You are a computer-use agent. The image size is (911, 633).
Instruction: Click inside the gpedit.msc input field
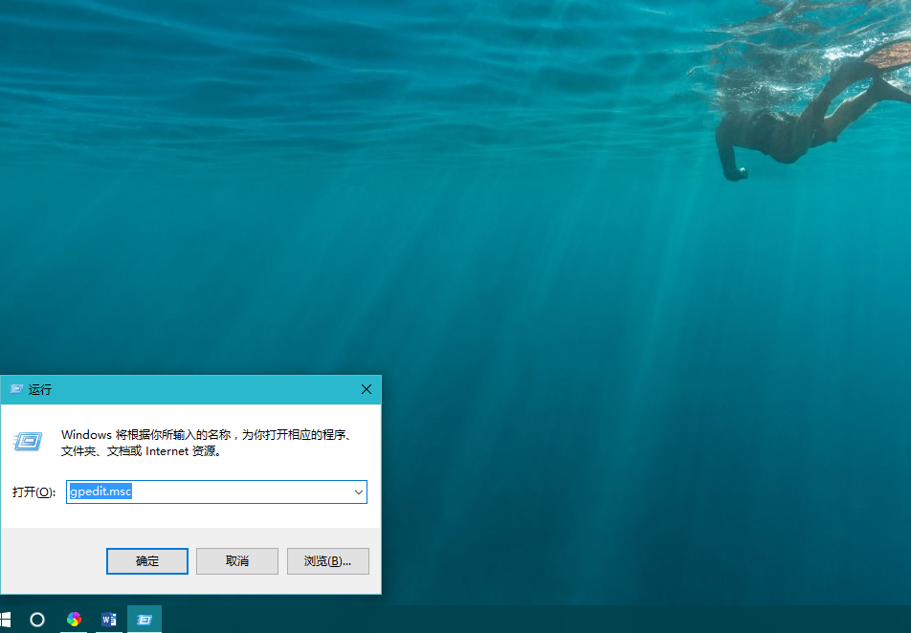[x=239, y=491]
